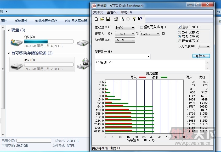Open the 总长度(L) 256 MB dropdown

125,40
